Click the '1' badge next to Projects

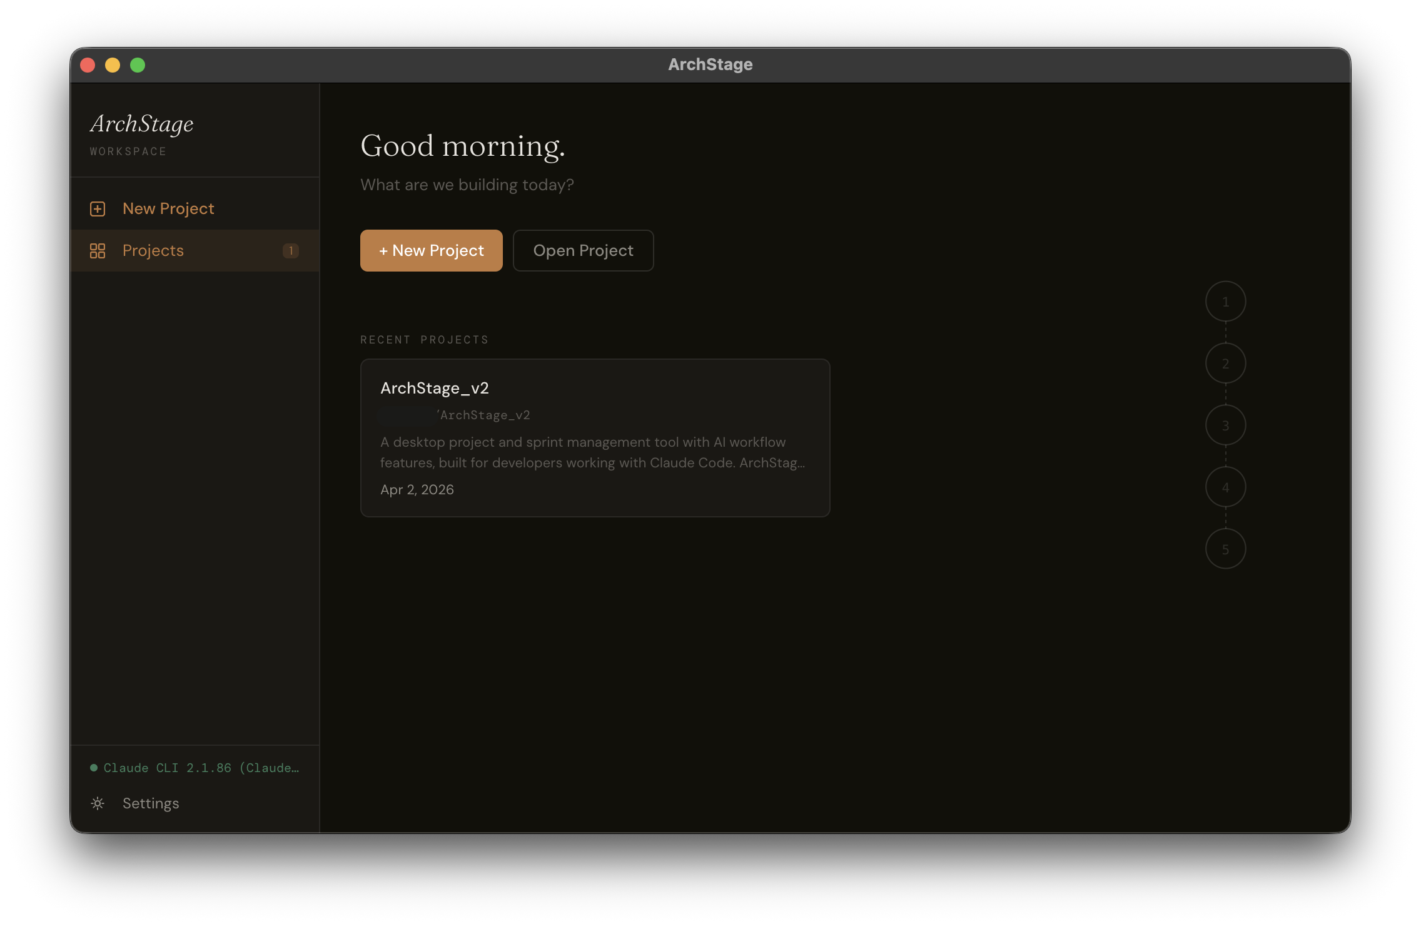(291, 250)
